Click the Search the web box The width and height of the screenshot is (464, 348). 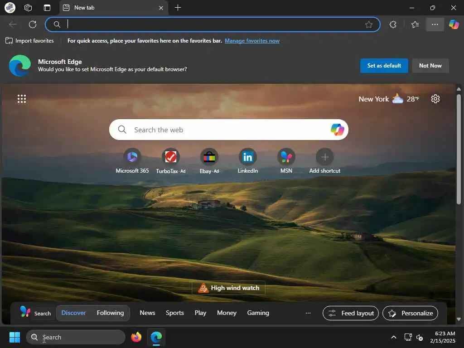pos(228,130)
